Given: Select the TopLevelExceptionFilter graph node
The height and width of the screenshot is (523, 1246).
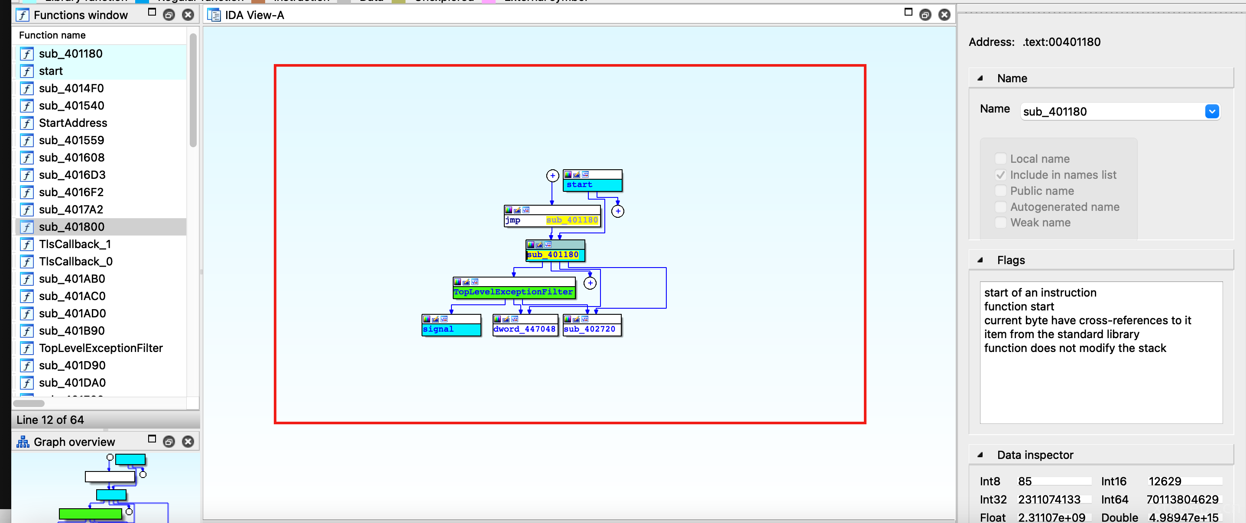Looking at the screenshot, I should [514, 287].
